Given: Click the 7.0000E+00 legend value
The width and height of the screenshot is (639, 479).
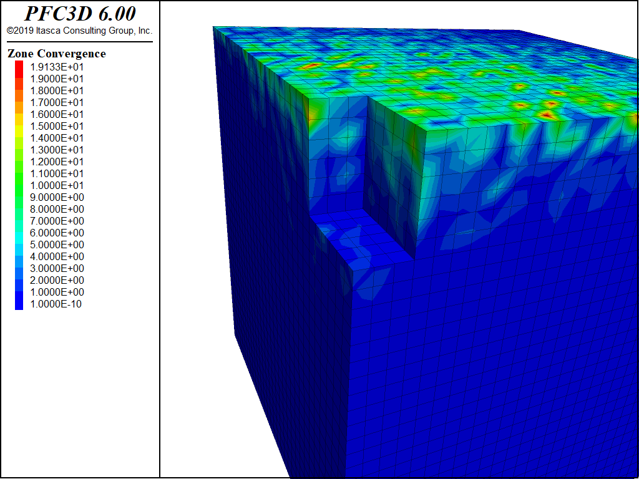Looking at the screenshot, I should [57, 221].
